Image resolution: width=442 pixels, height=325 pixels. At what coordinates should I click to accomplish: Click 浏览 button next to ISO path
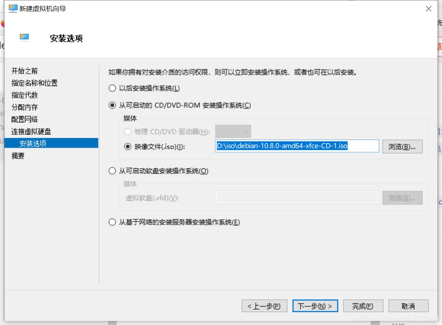[x=402, y=147]
